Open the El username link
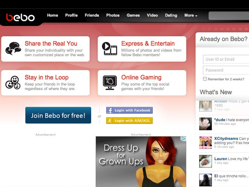Viewport: 249px width, 187px height. (x=216, y=176)
